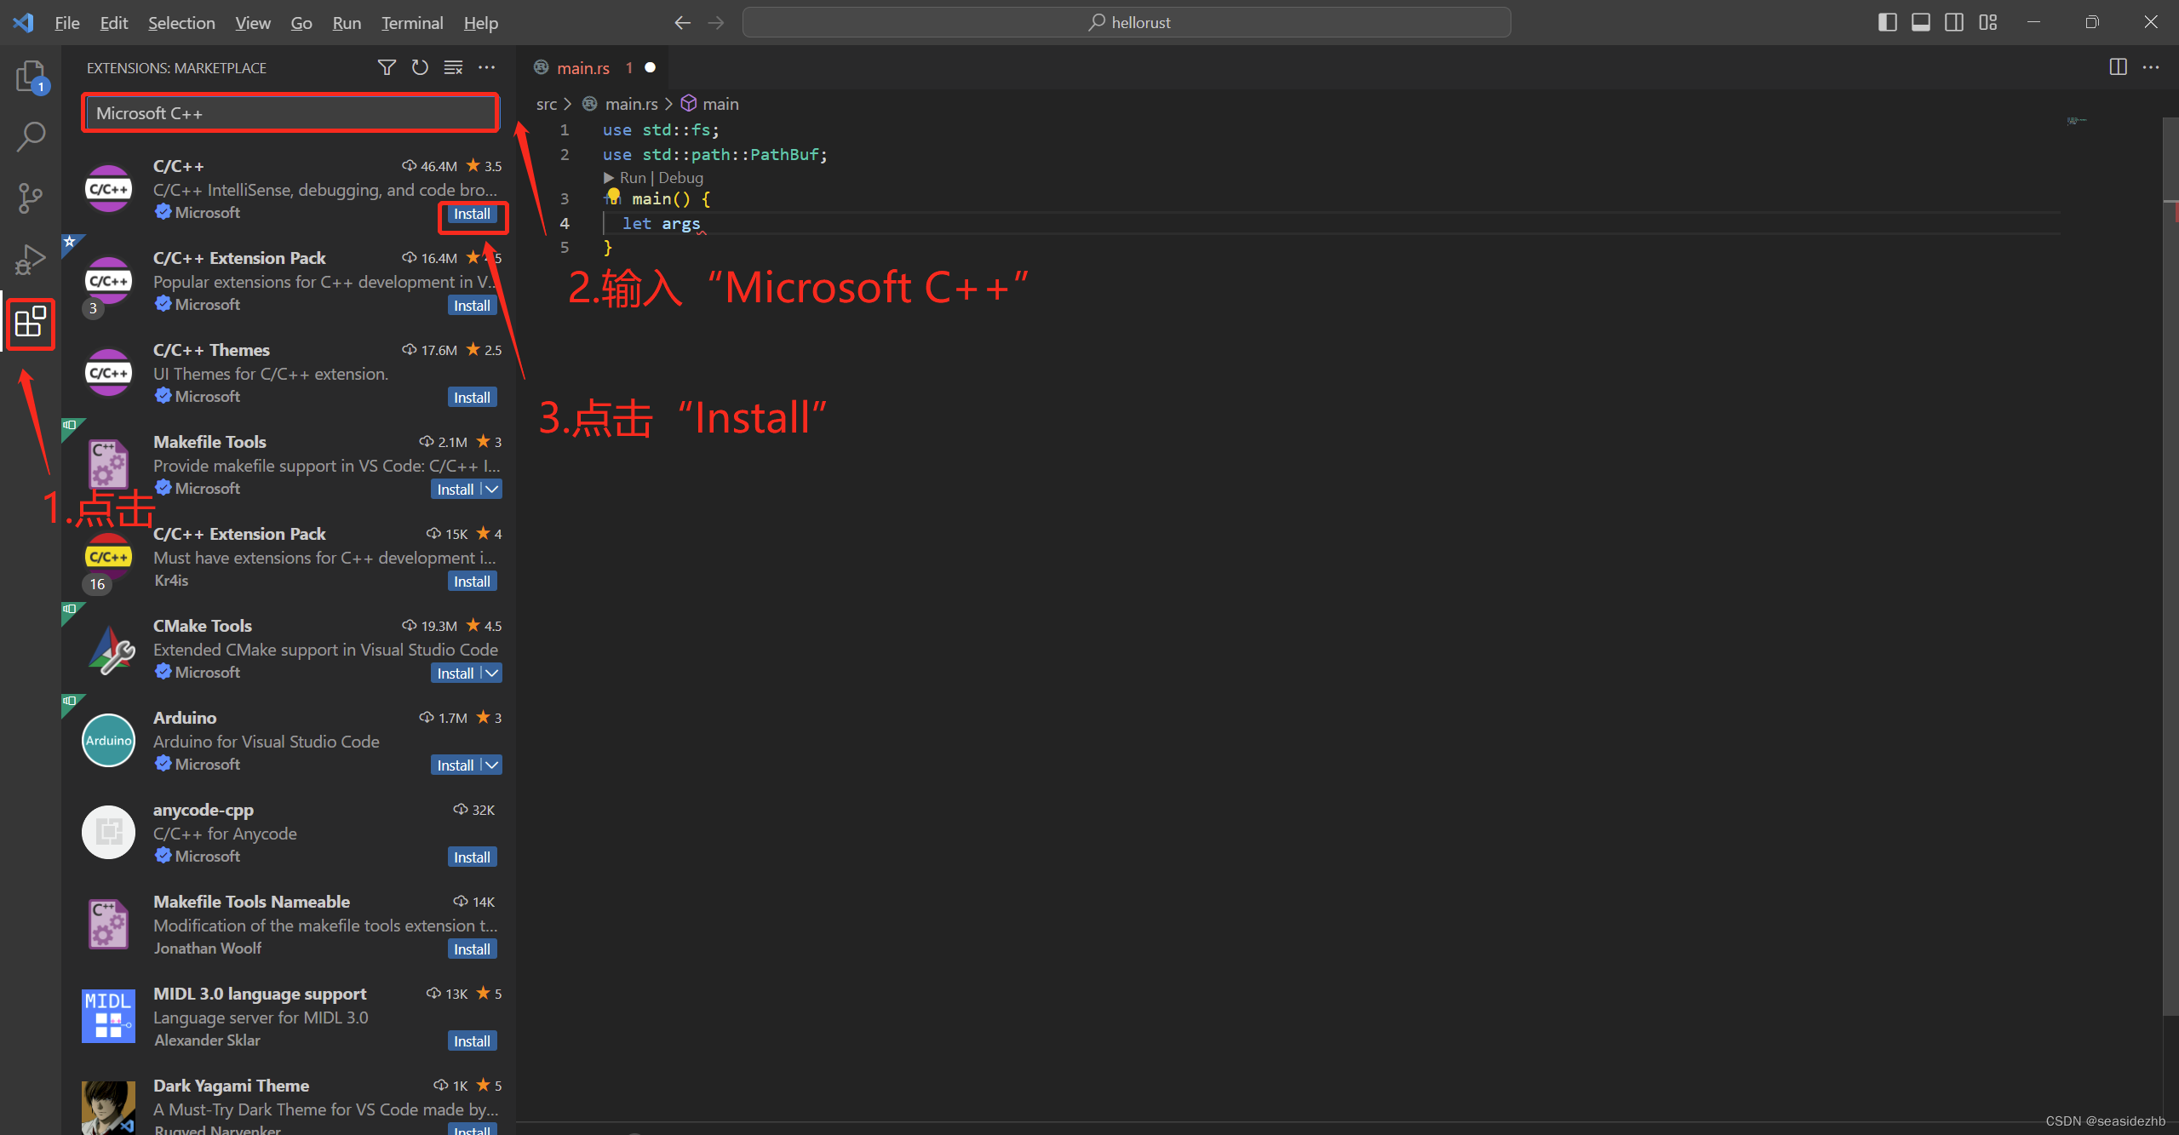Open the C/C++ Themes entry title
This screenshot has width=2179, height=1135.
(211, 350)
